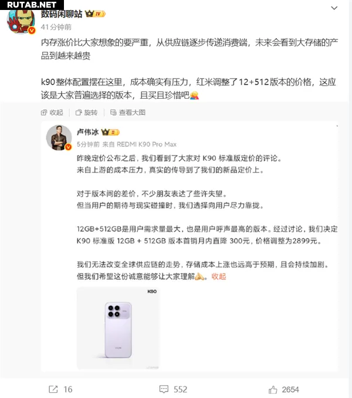This screenshot has width=352, height=398.
Task: Open 卢伟冰 username link
Action: point(87,132)
